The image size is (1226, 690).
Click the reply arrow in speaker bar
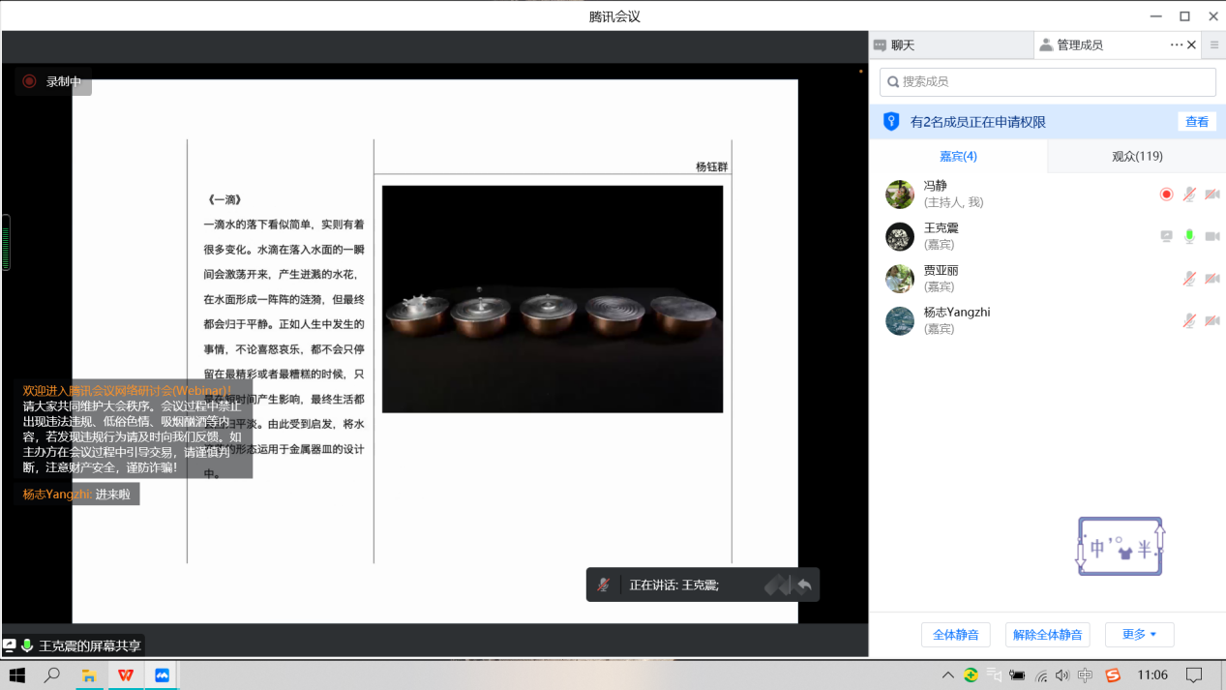click(x=804, y=585)
